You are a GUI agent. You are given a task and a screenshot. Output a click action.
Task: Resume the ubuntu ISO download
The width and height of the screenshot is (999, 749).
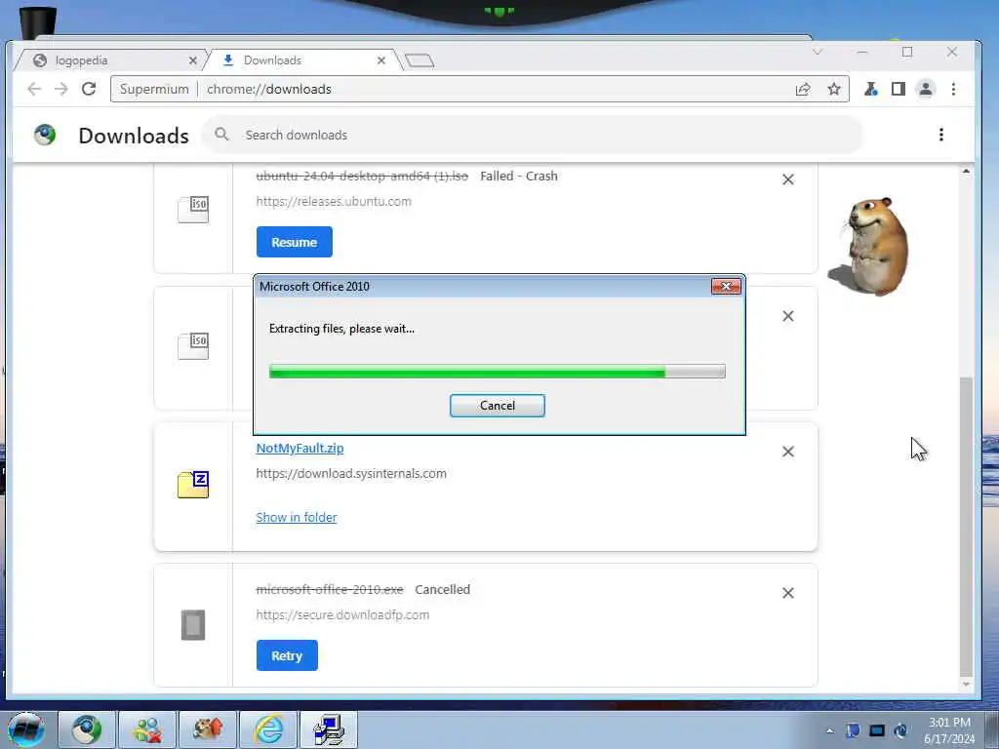[295, 242]
